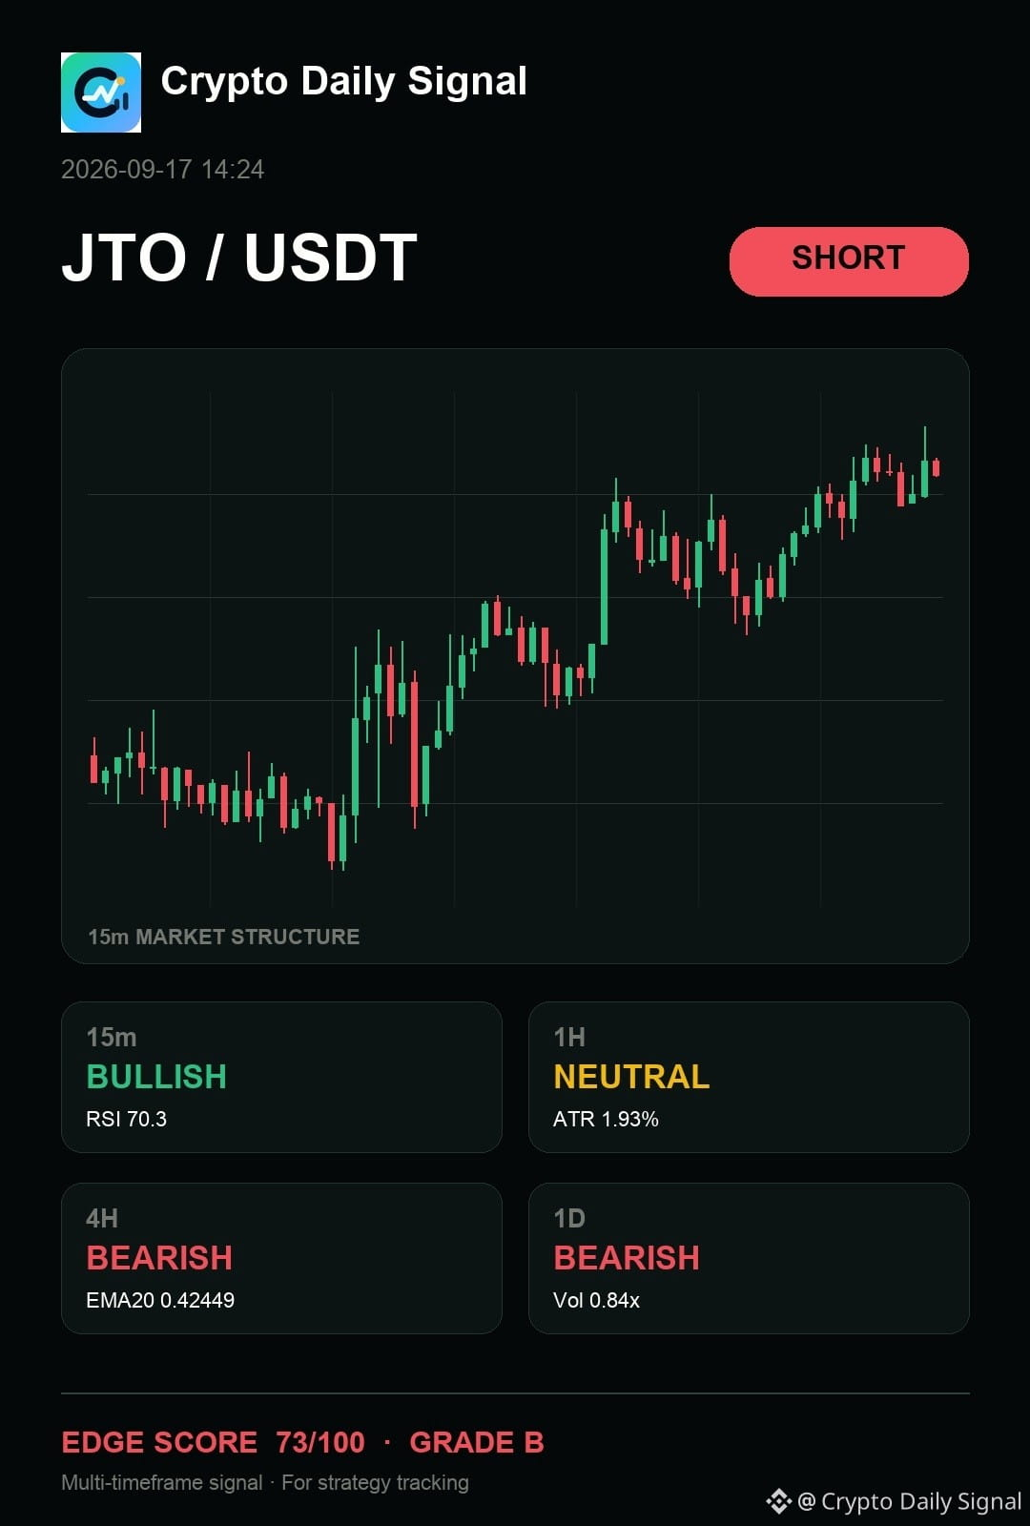
Task: Open the 1H NEUTRAL timeframe card
Action: pyautogui.click(x=749, y=1077)
